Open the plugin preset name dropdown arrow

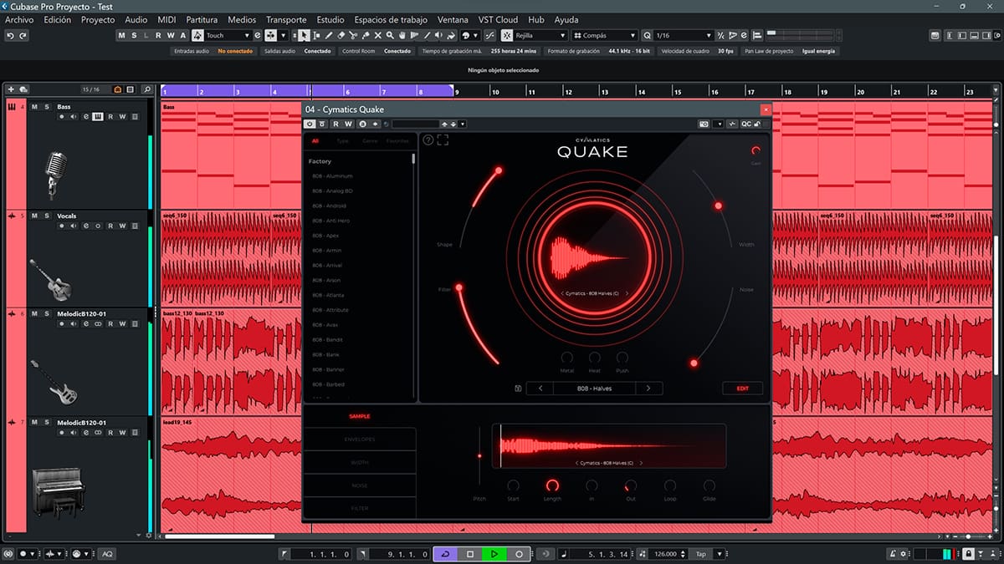pyautogui.click(x=463, y=124)
